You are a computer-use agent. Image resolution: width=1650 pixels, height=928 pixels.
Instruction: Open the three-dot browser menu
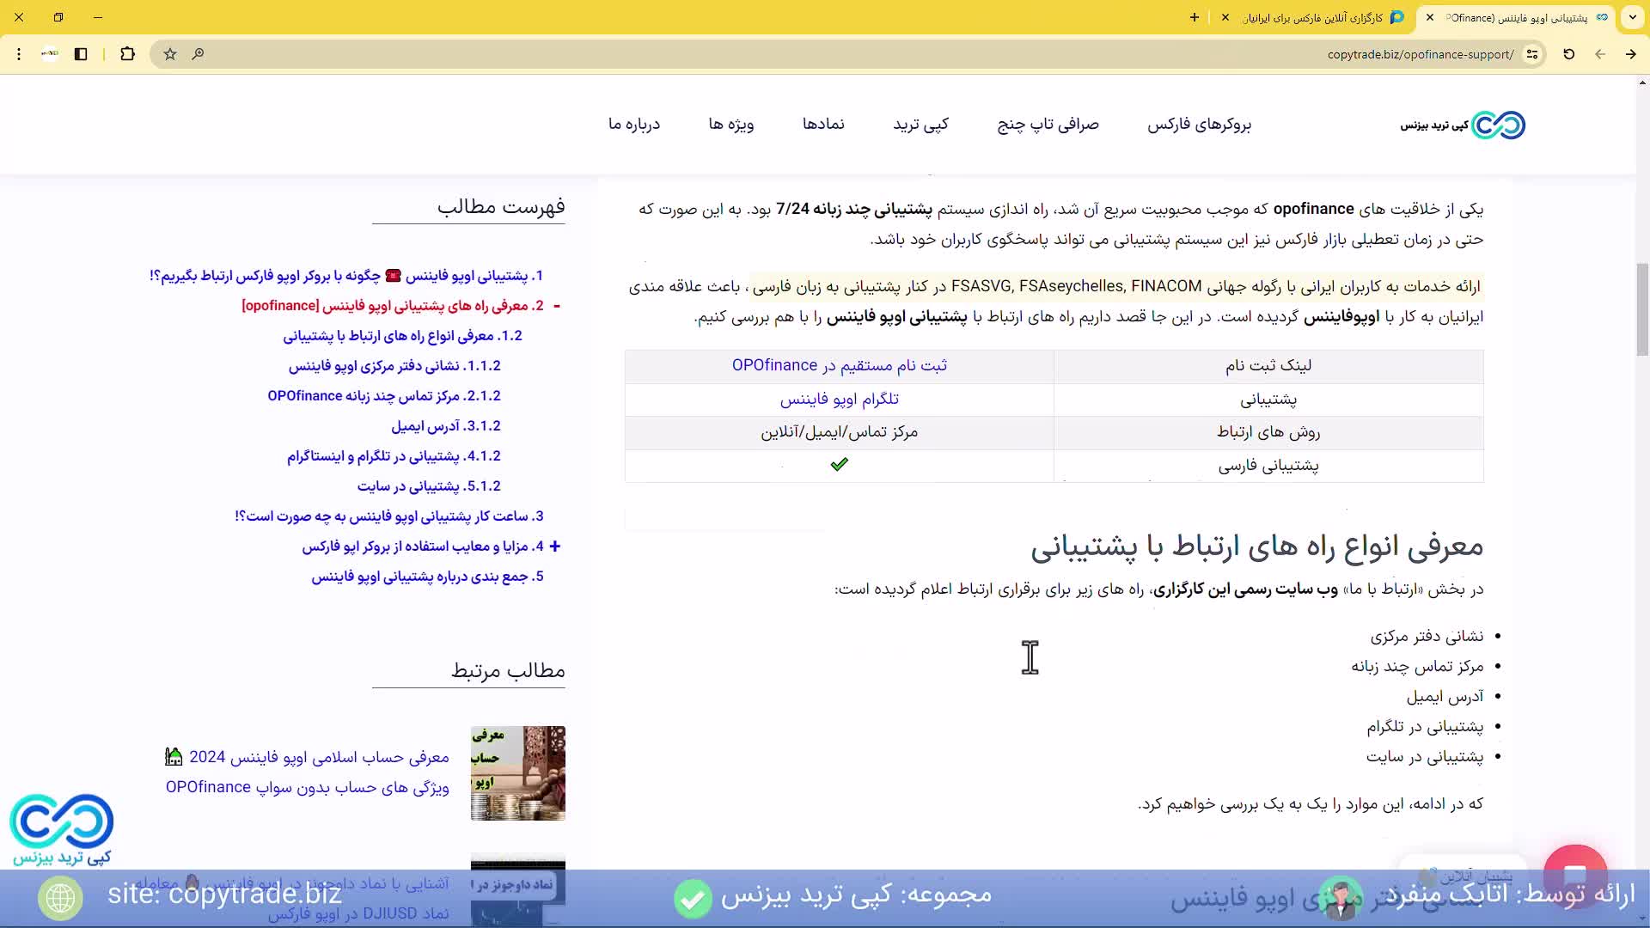click(19, 54)
